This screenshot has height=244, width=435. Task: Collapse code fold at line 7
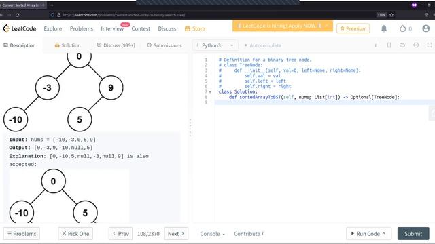(x=210, y=92)
